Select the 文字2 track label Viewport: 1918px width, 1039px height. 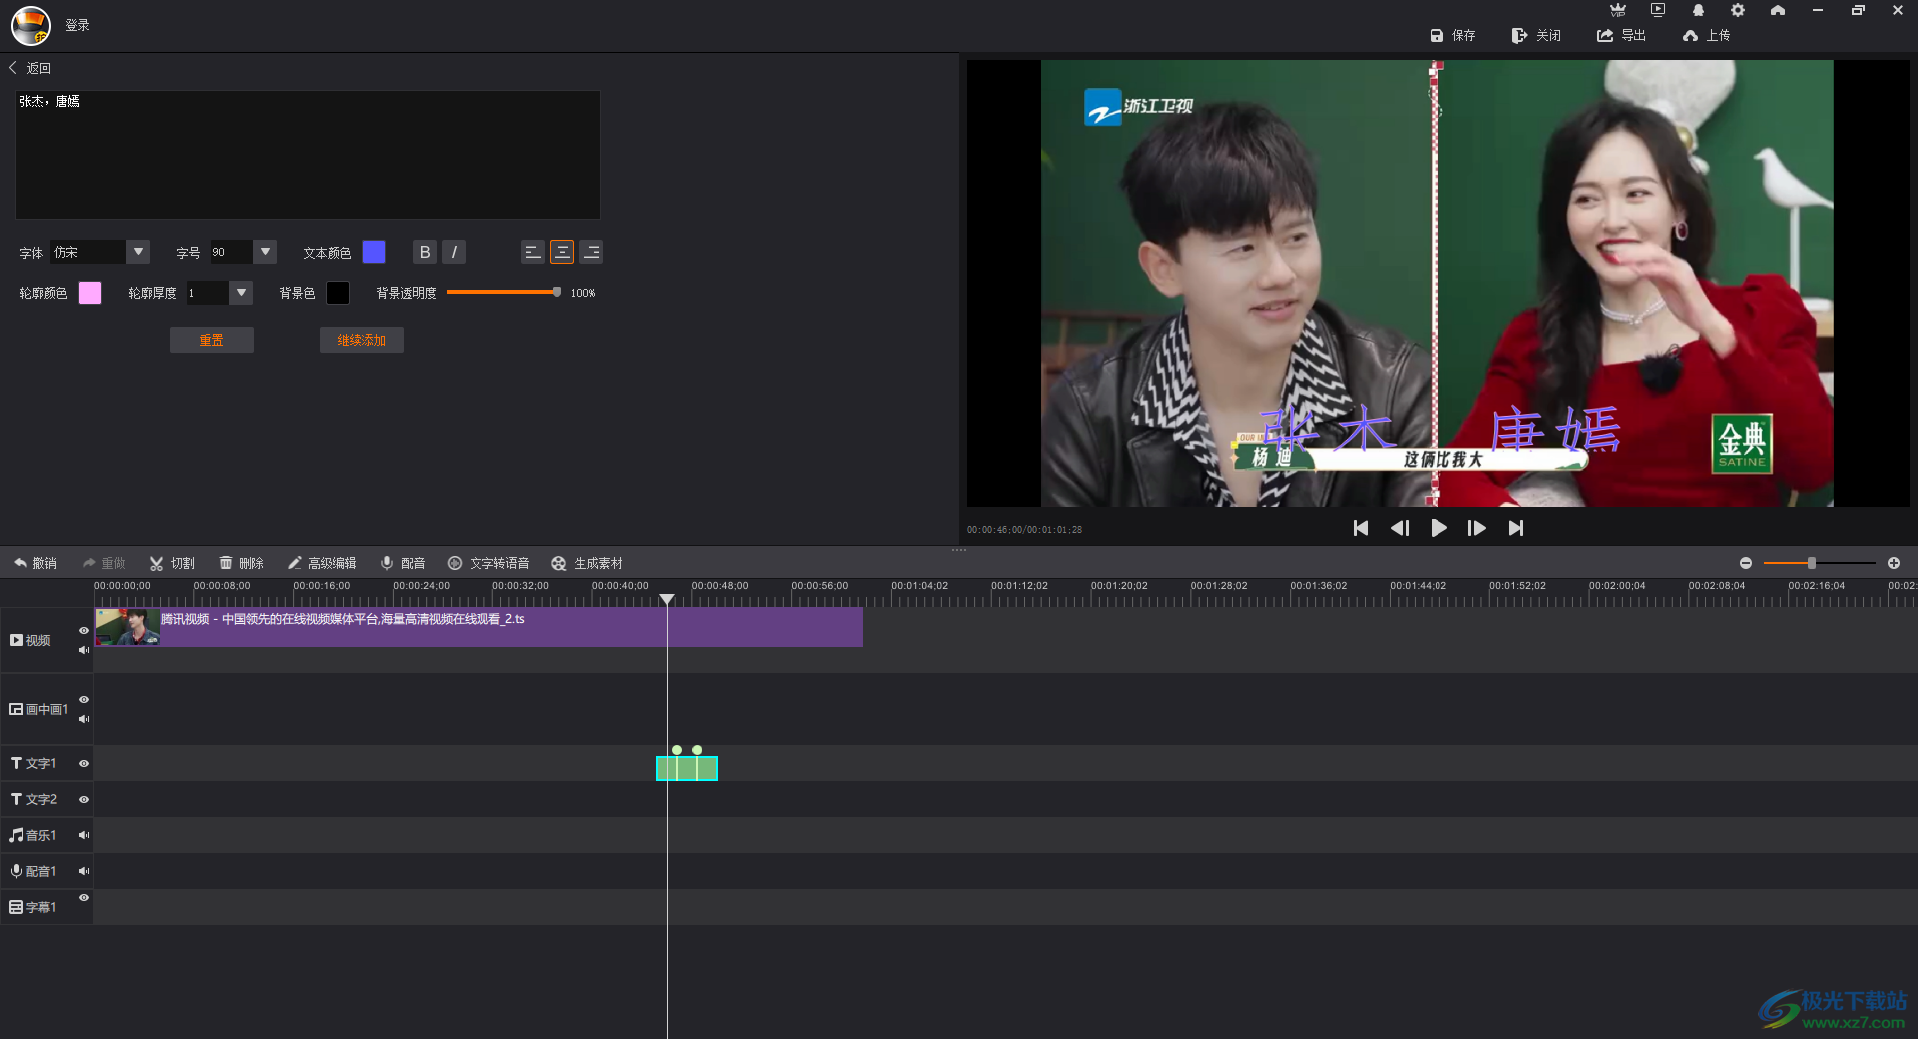tap(34, 799)
